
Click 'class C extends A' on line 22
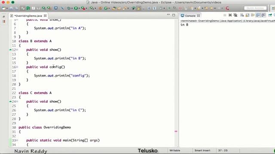[x=35, y=93]
